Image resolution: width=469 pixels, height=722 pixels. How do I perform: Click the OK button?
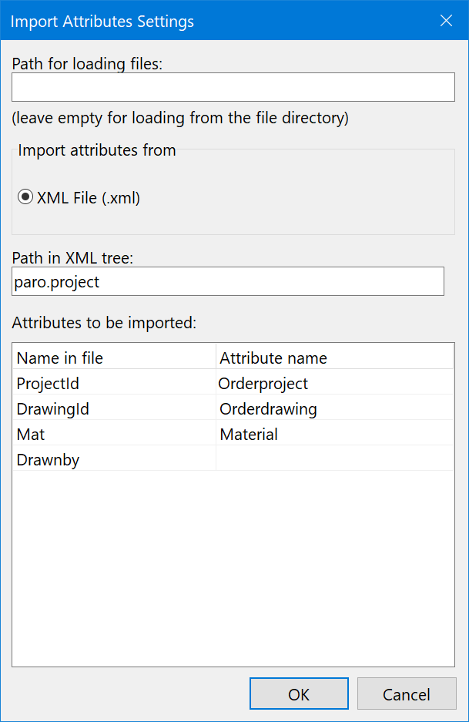[x=299, y=693]
